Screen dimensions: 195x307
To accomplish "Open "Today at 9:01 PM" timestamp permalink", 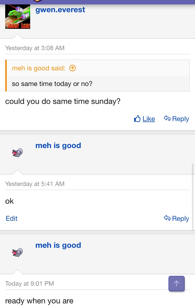I will point(29,284).
